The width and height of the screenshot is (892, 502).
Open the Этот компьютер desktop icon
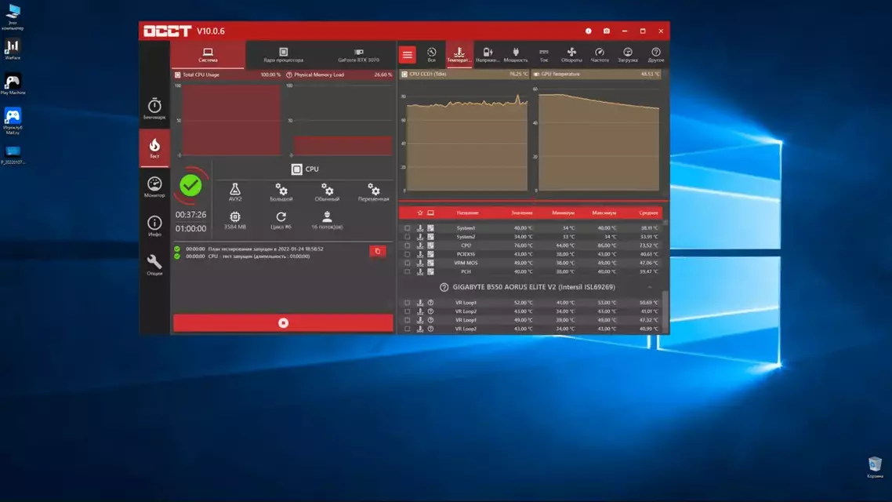click(x=13, y=17)
